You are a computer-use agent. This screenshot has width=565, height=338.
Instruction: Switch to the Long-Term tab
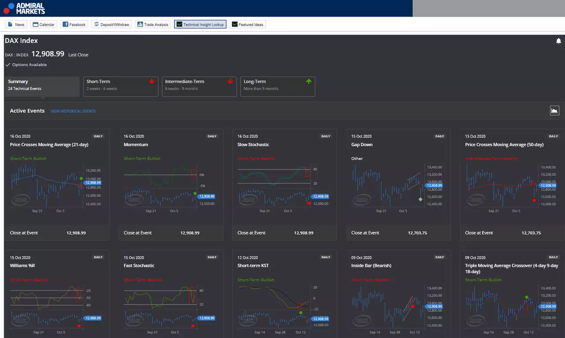coord(278,87)
